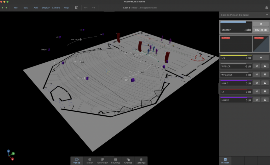
Task: Open the Camera menu
Action: point(56,7)
